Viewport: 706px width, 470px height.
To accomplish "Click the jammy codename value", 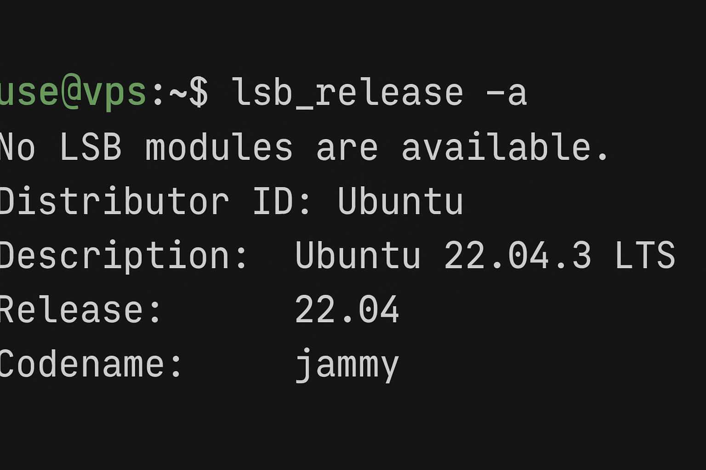I will pyautogui.click(x=347, y=364).
